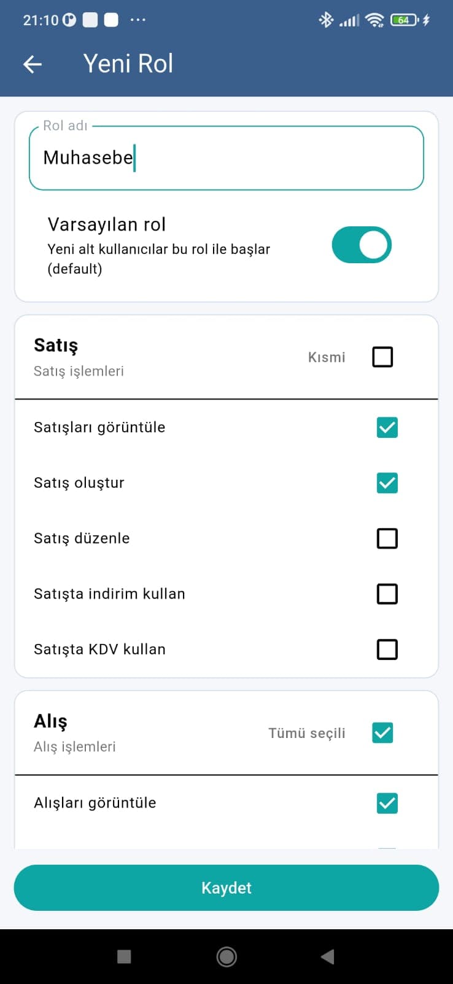Enable Satış düzenle permission
The width and height of the screenshot is (453, 984).
[x=387, y=538]
